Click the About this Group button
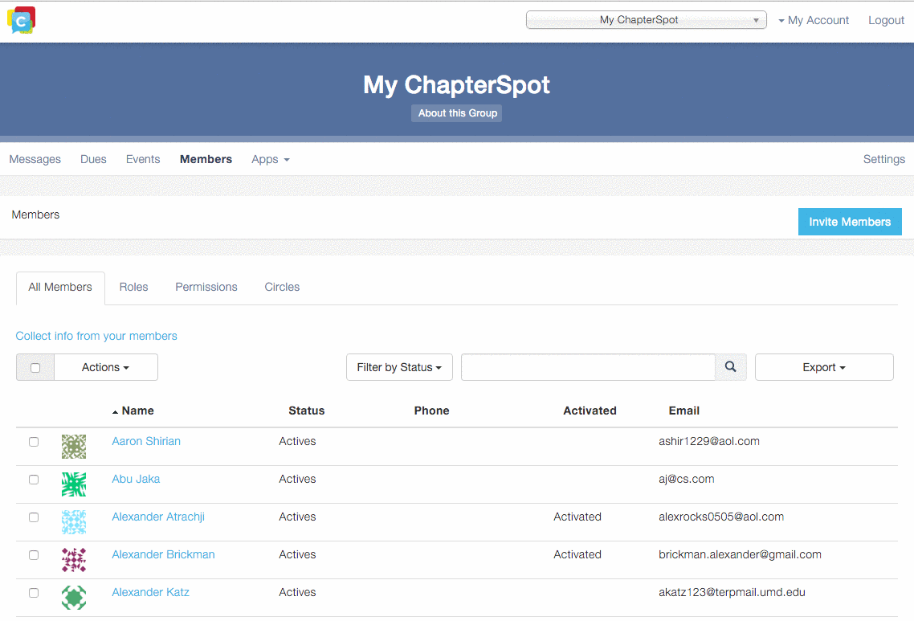The height and width of the screenshot is (621, 914). click(457, 113)
